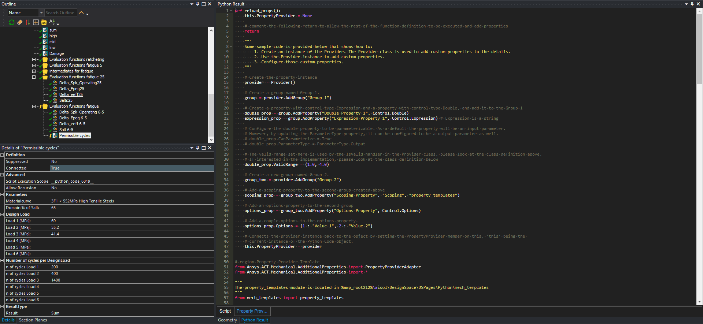Collapse the Design Load section toggle
703x324 pixels.
pos(2,214)
